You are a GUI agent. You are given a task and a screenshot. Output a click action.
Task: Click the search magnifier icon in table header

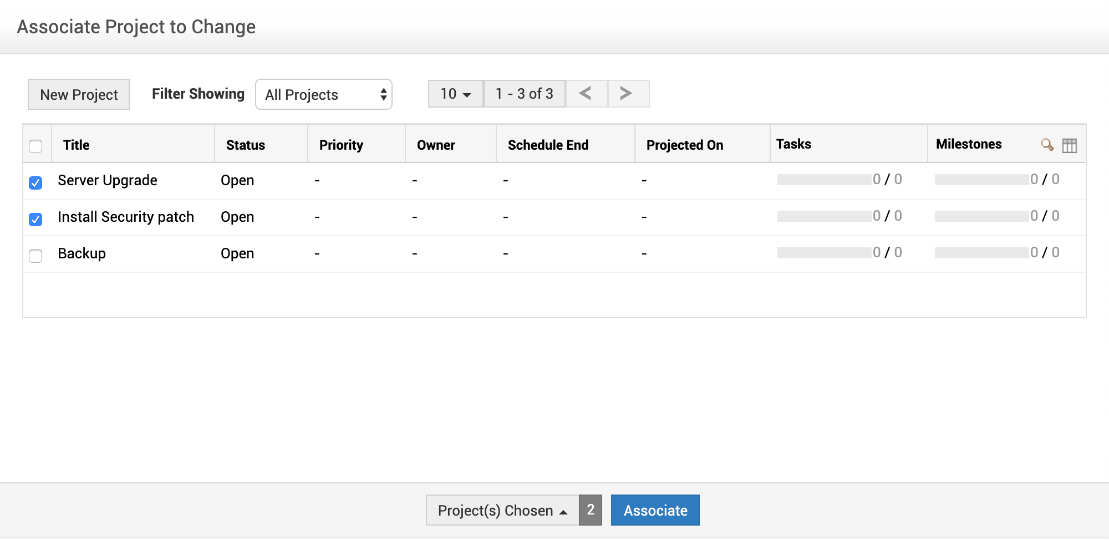tap(1047, 145)
